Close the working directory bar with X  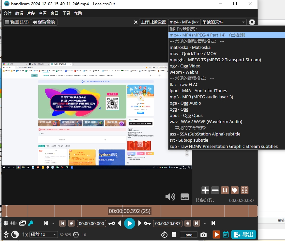(x=135, y=22)
